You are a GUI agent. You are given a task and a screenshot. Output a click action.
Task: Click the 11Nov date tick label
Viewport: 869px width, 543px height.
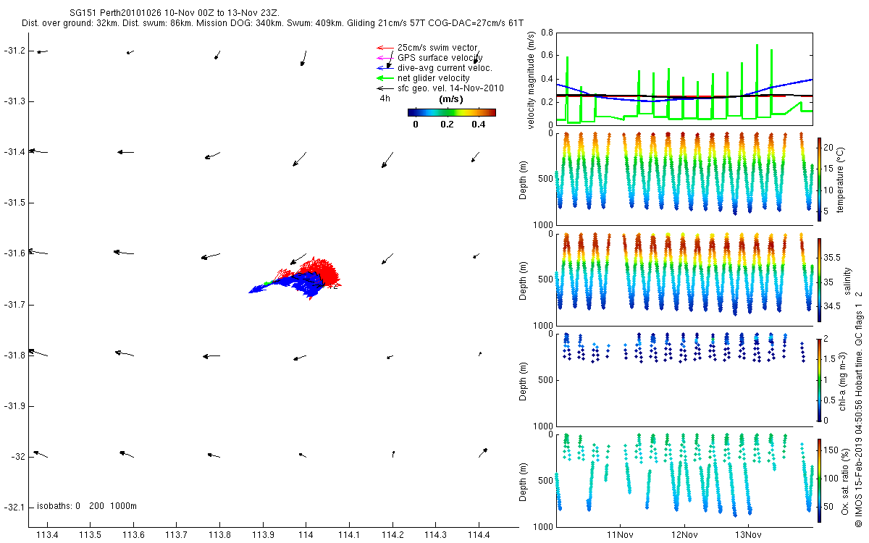click(x=621, y=535)
